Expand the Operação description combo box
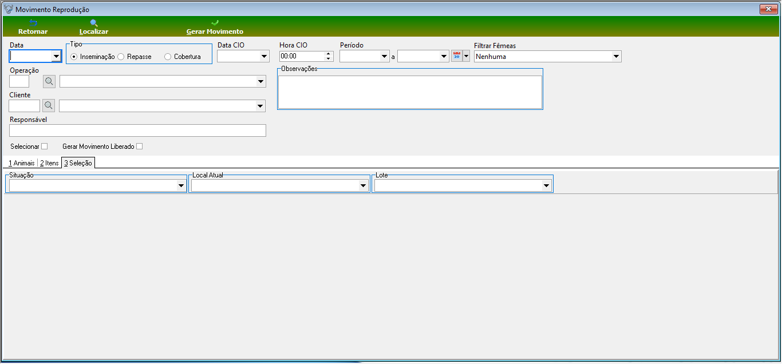The height and width of the screenshot is (364, 782). point(261,81)
